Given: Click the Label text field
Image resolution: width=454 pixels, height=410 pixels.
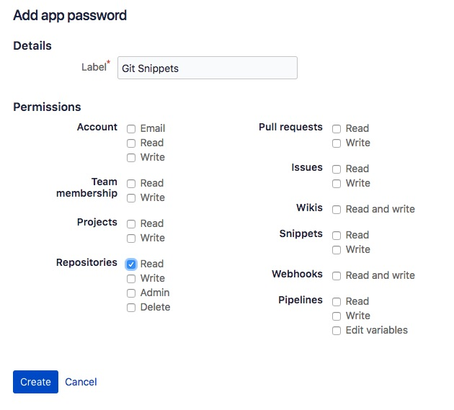Looking at the screenshot, I should (x=206, y=68).
